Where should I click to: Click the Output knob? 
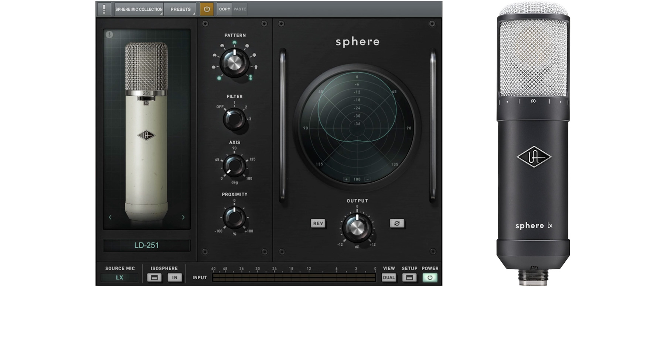pos(357,228)
